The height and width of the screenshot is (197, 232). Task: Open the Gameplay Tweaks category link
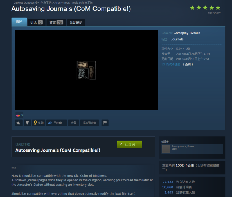(x=187, y=33)
